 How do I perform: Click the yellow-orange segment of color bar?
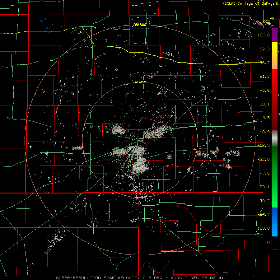tap(275, 55)
